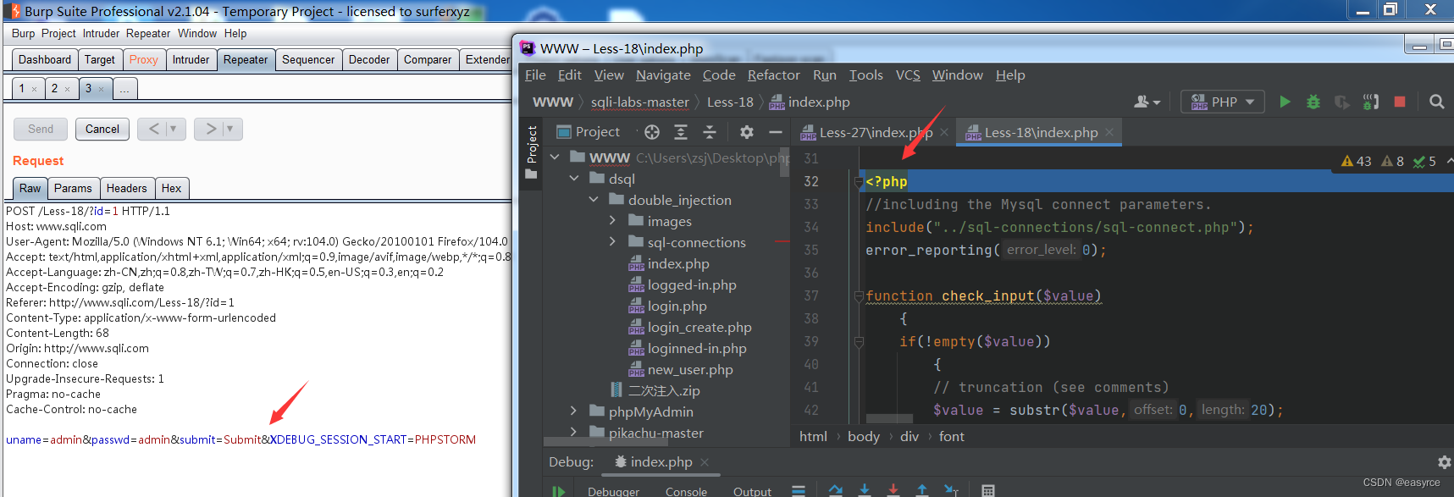Viewport: 1454px width, 497px height.
Task: Toggle listening for PHP debug connections
Action: [x=1370, y=102]
